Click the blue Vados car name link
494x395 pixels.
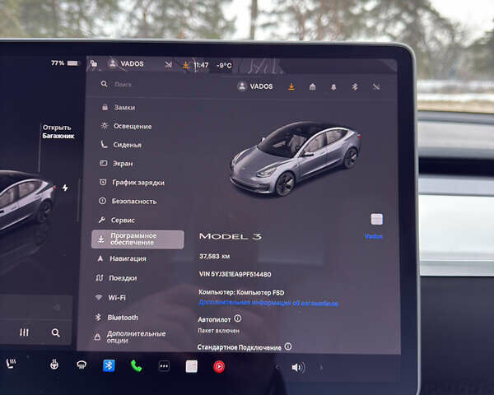tap(374, 236)
